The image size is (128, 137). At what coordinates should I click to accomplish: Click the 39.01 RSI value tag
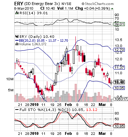[x=119, y=24]
